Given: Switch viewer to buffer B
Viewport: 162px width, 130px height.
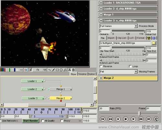Looking at the screenshot, I should click(74, 70).
